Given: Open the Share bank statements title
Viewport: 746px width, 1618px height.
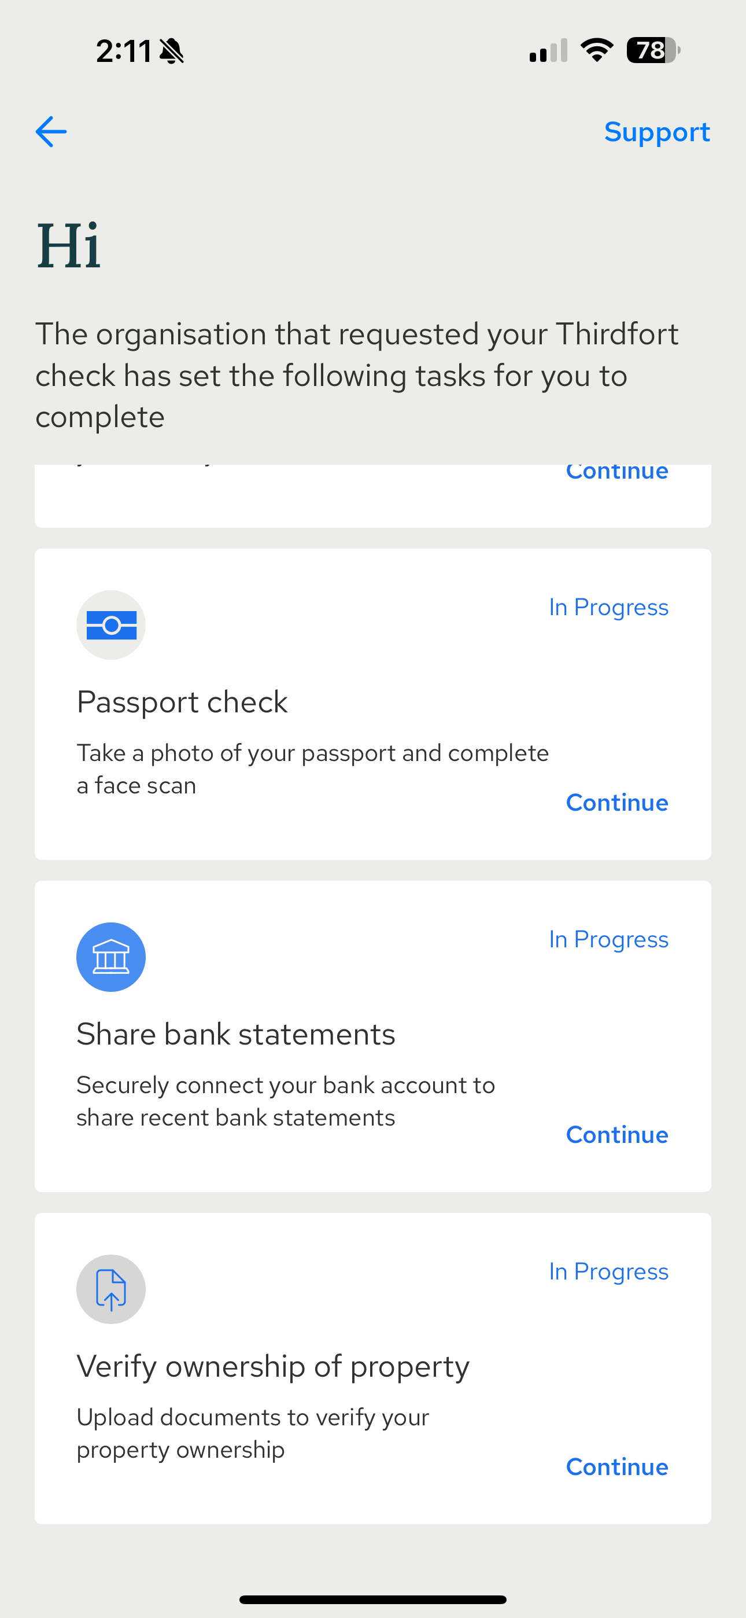Looking at the screenshot, I should [235, 1034].
